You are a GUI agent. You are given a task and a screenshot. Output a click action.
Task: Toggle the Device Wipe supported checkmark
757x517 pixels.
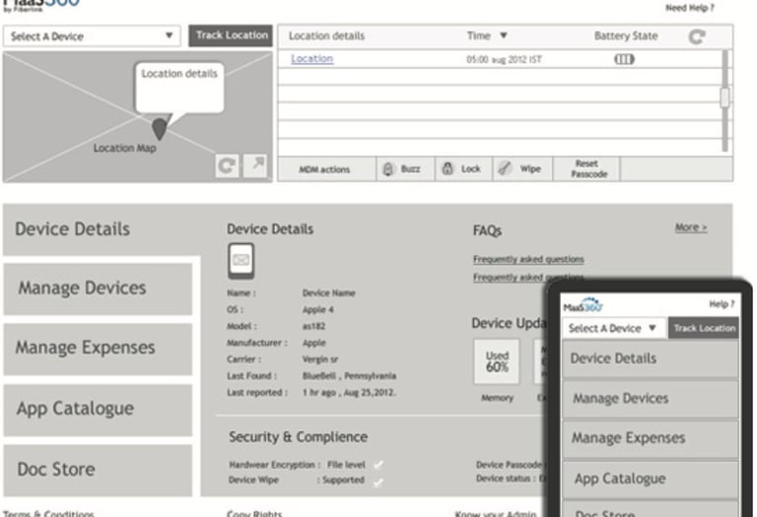[x=378, y=482]
